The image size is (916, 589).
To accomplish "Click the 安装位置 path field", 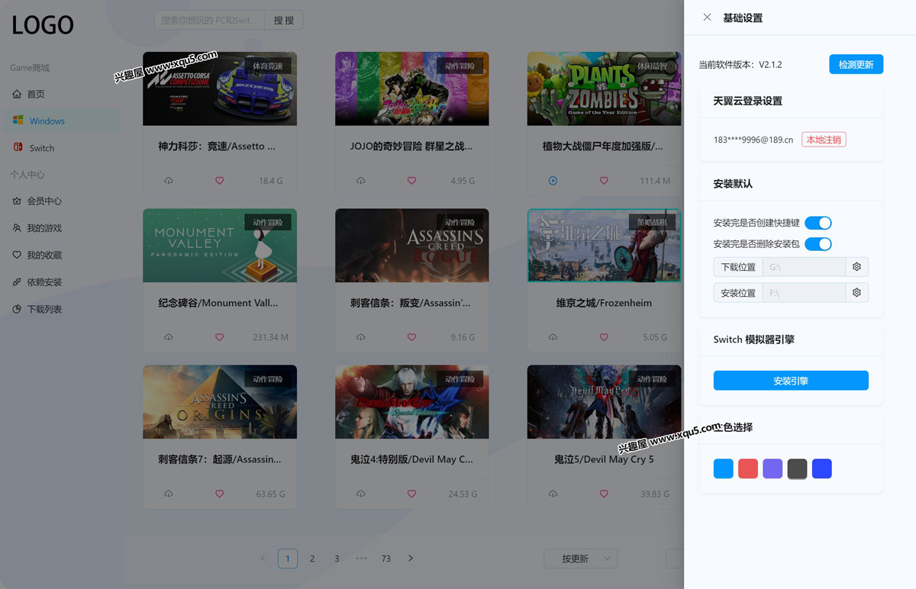I will [804, 293].
